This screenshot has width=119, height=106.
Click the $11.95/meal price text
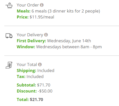pos(42,17)
